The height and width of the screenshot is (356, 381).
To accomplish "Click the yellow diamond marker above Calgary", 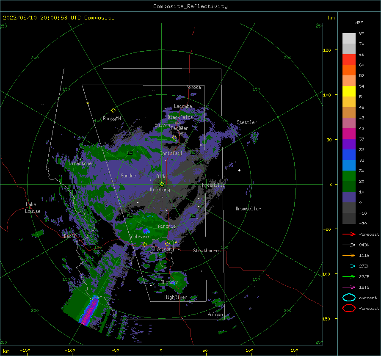I will pos(167,244).
